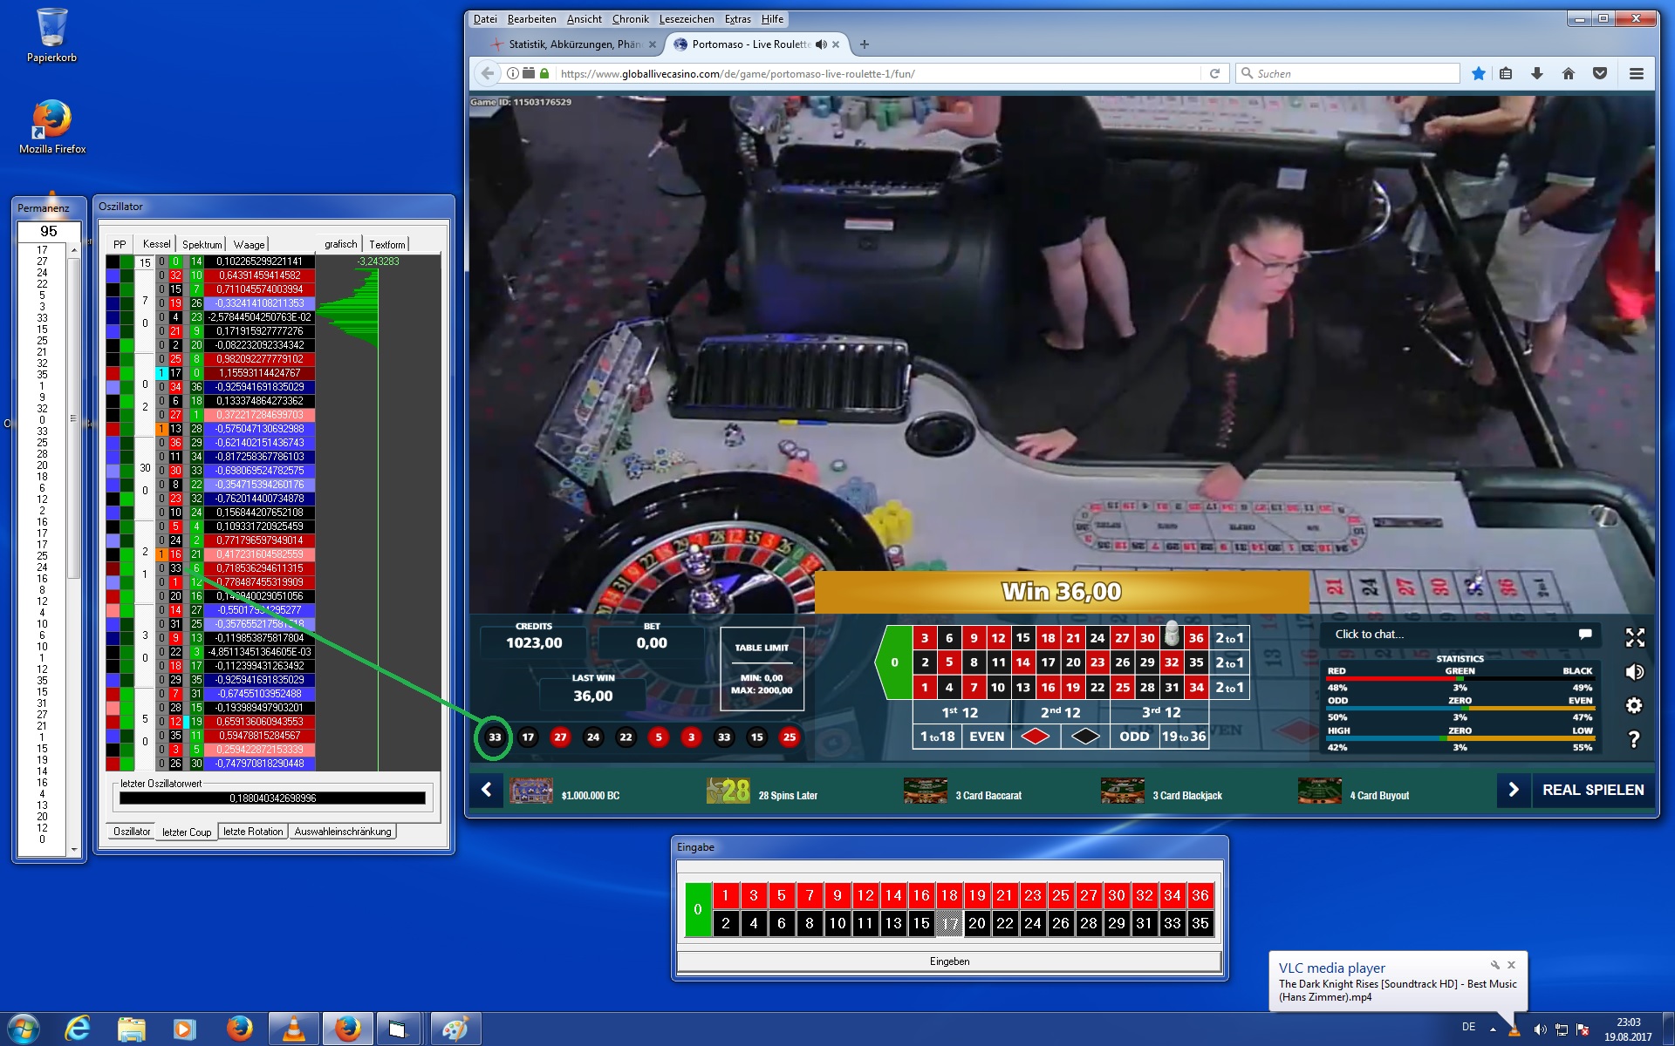Open the DE language indicator in tray
The height and width of the screenshot is (1046, 1675).
click(1468, 1028)
